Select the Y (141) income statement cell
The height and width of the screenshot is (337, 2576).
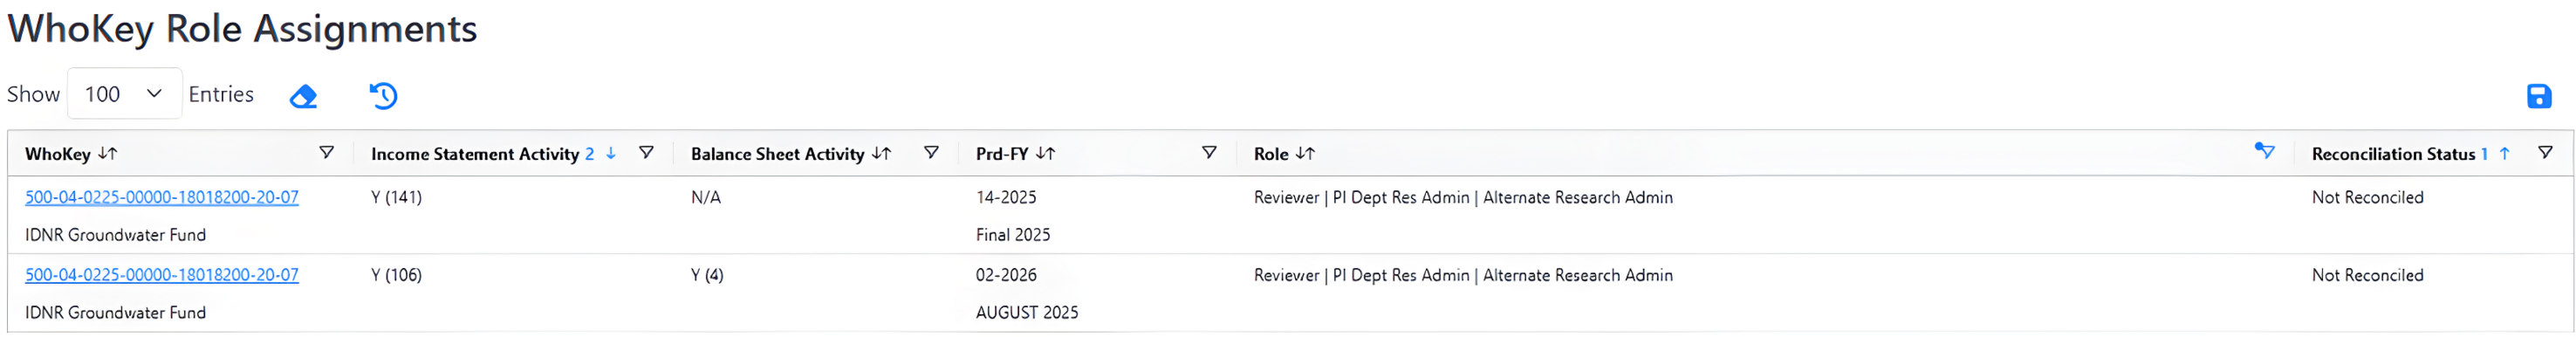coord(396,198)
